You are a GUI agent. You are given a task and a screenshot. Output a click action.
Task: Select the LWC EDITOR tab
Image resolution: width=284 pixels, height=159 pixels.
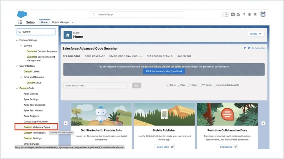click(x=184, y=56)
